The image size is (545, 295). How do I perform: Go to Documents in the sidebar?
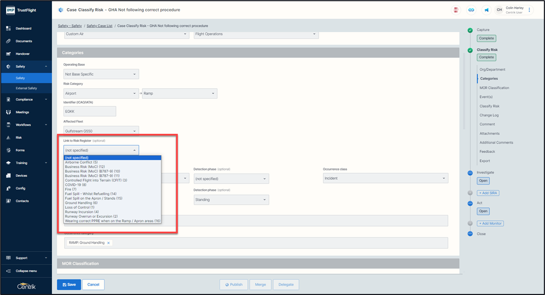point(24,41)
